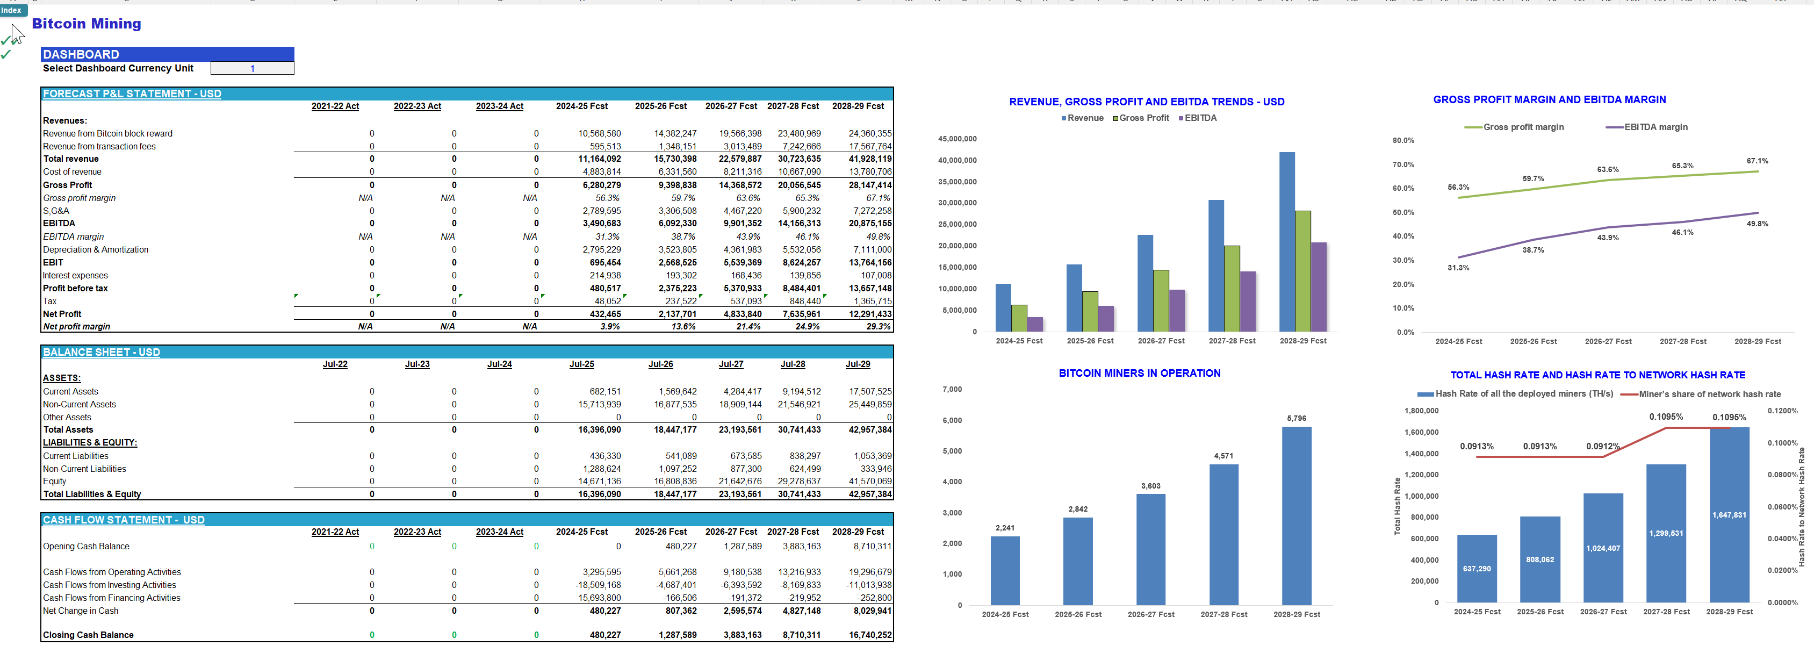Click the GROSS PROFIT MARGIN AND EBITDA MARGIN title
Image resolution: width=1814 pixels, height=653 pixels.
[1549, 100]
